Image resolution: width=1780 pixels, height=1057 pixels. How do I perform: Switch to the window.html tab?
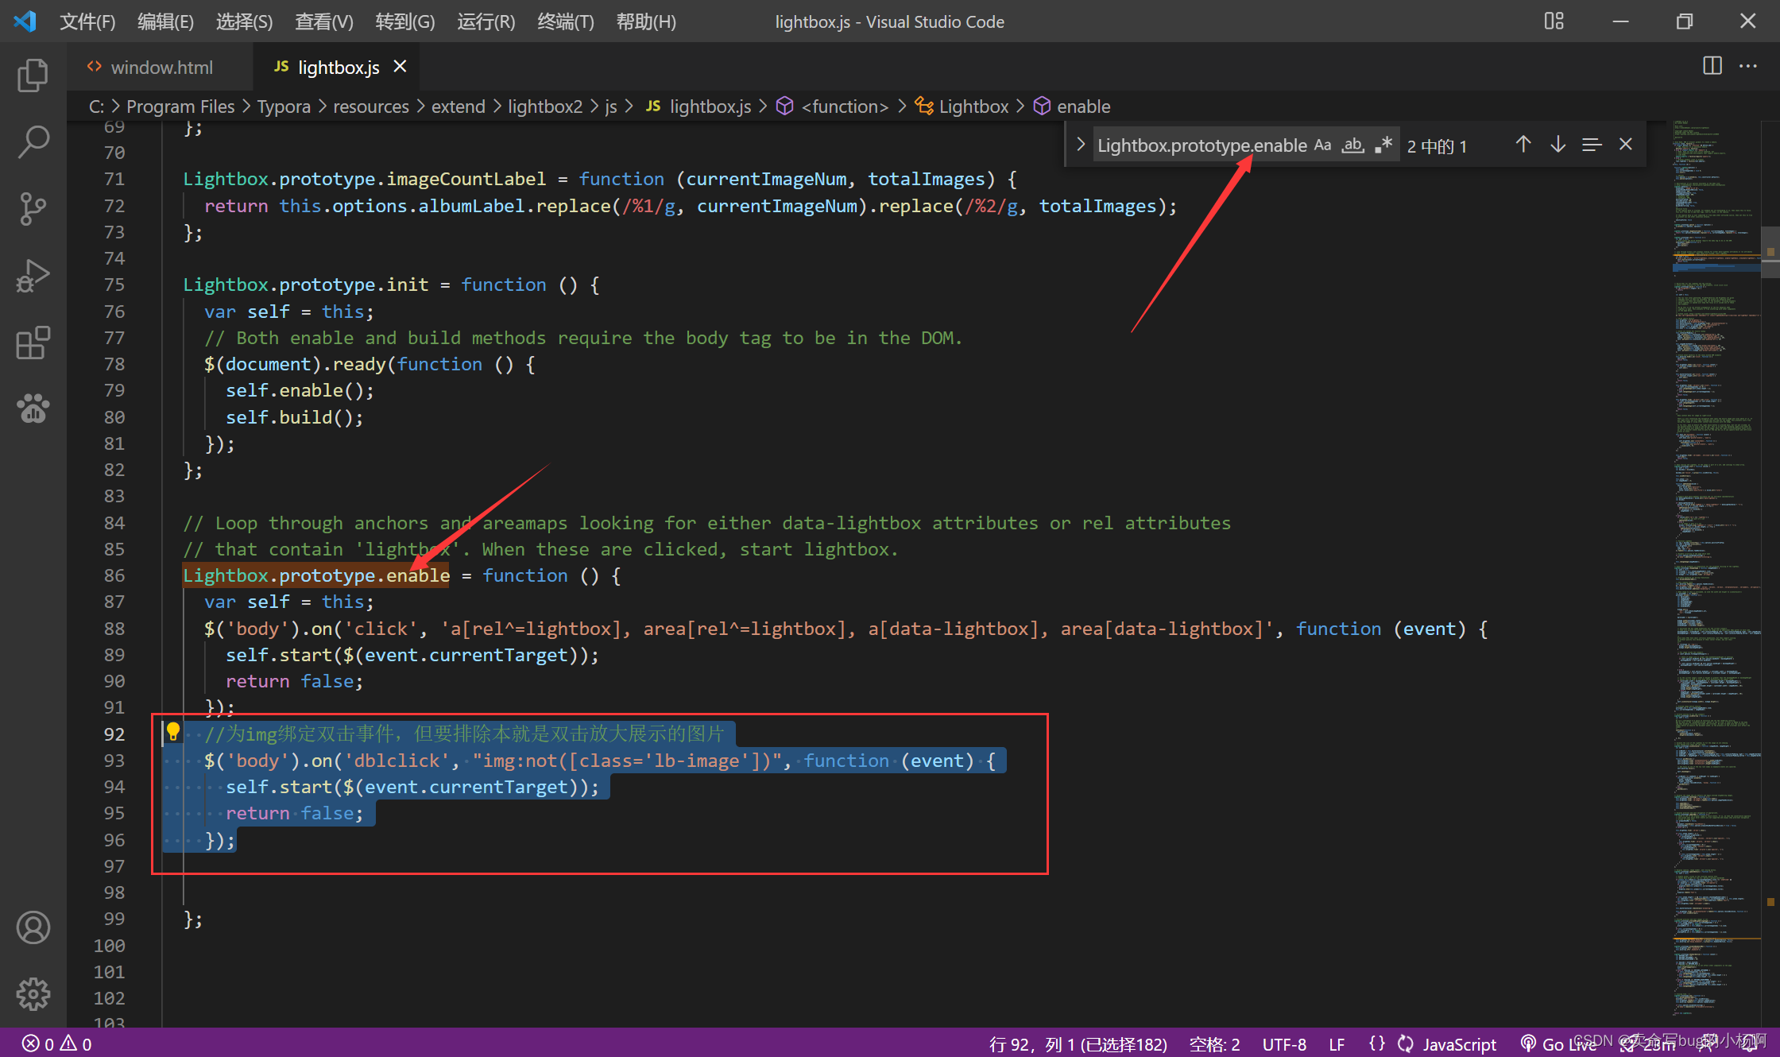click(x=161, y=68)
